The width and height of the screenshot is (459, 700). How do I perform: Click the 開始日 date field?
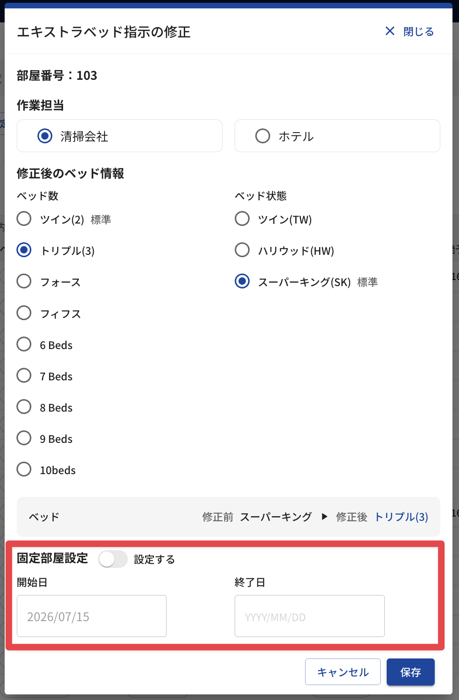point(91,616)
